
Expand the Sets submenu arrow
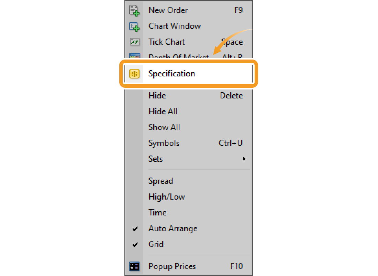coord(244,159)
